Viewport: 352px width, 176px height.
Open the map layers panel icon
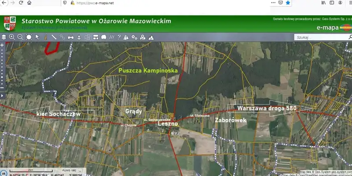tap(4, 37)
